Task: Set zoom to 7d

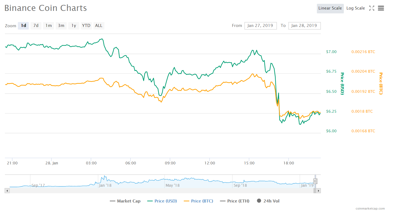Action: pyautogui.click(x=36, y=26)
